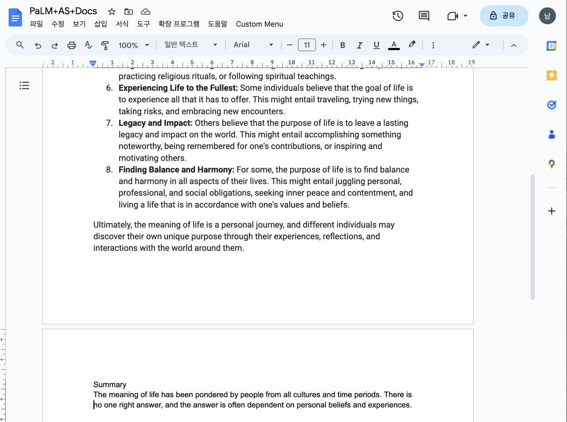Open the 서식 menu
This screenshot has height=422, width=567.
(x=122, y=24)
